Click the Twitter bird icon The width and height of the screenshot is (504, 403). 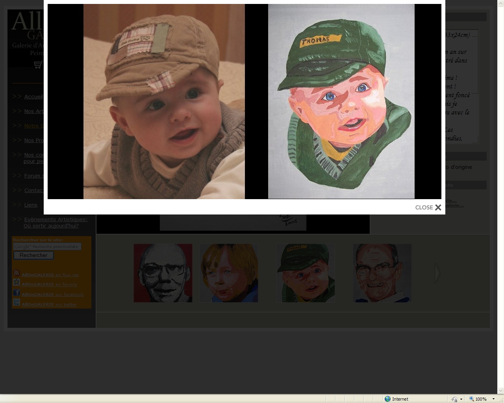[17, 302]
